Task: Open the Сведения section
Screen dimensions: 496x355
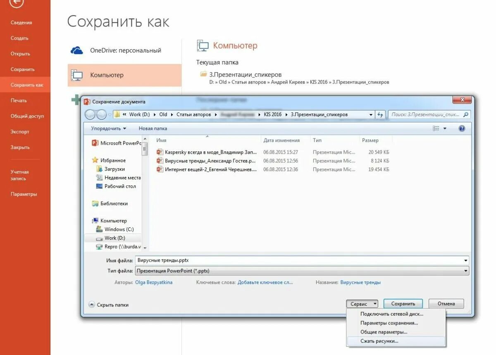Action: click(x=21, y=23)
